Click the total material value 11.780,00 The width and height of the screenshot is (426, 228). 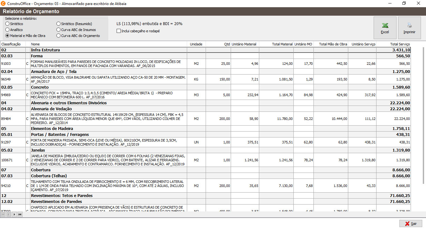click(x=285, y=119)
